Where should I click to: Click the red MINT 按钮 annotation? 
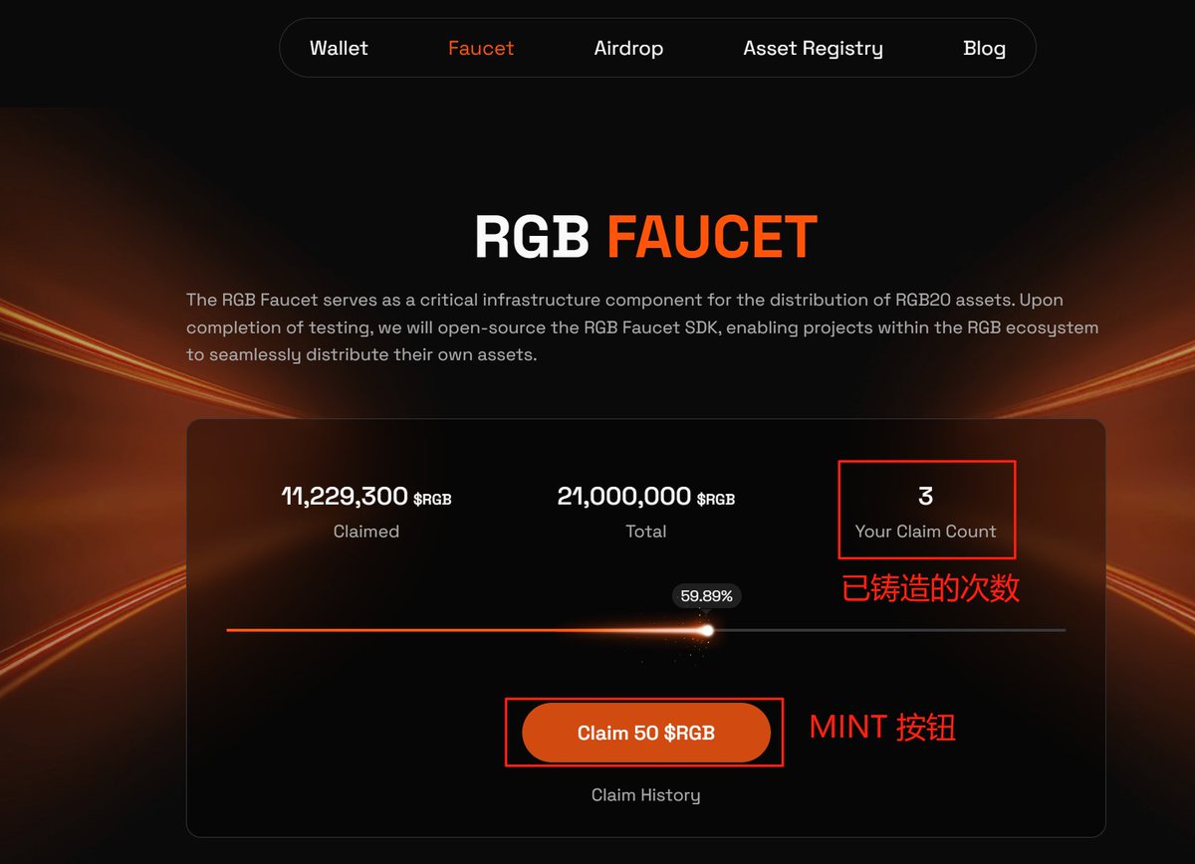tap(882, 728)
